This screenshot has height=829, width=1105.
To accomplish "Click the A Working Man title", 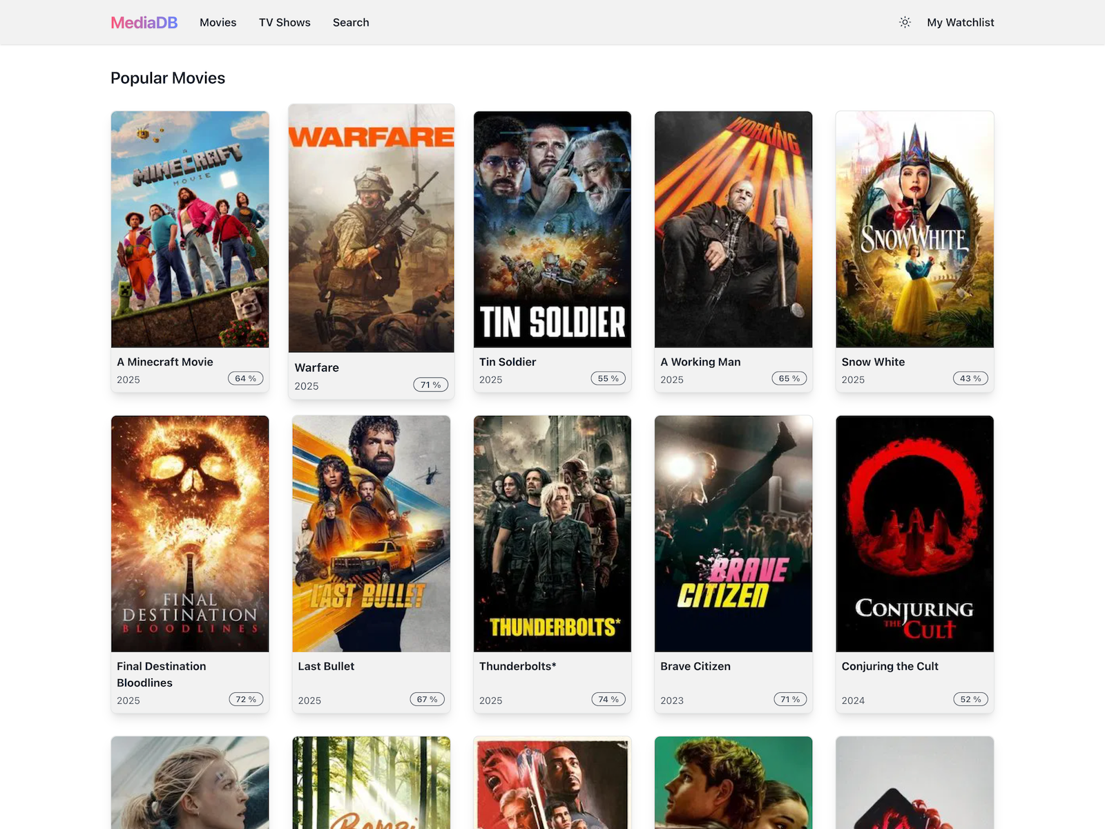I will pyautogui.click(x=700, y=362).
